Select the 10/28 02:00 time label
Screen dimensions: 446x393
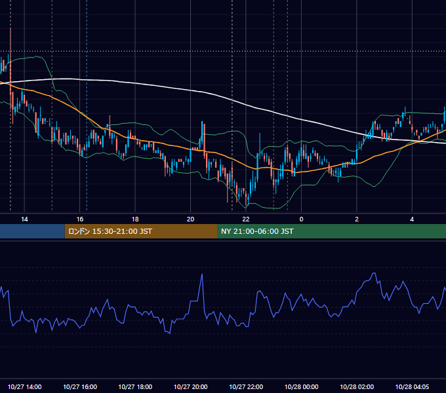click(357, 386)
